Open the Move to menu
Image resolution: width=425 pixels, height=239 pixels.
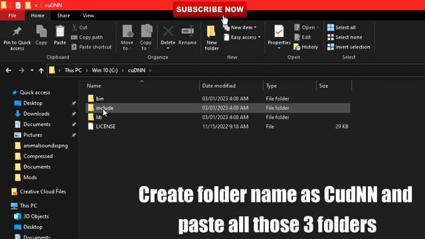pyautogui.click(x=127, y=38)
